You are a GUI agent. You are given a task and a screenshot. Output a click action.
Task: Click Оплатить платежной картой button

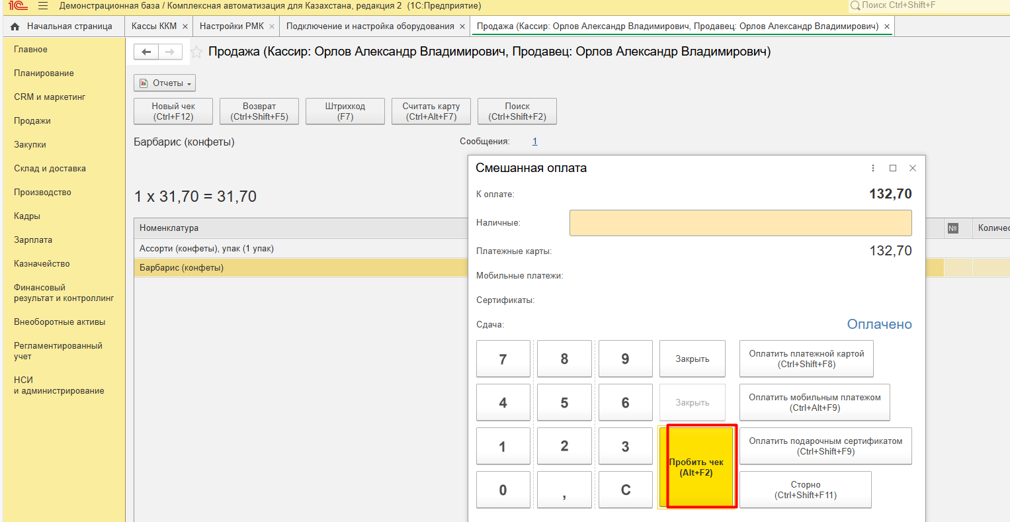click(x=806, y=359)
